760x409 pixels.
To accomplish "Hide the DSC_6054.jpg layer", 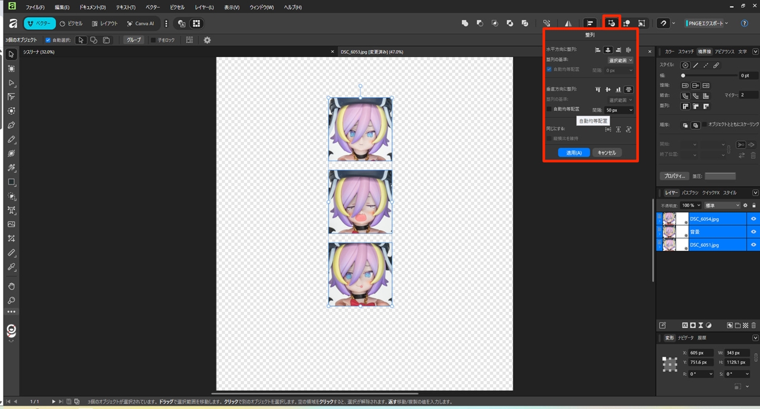I will click(x=753, y=219).
